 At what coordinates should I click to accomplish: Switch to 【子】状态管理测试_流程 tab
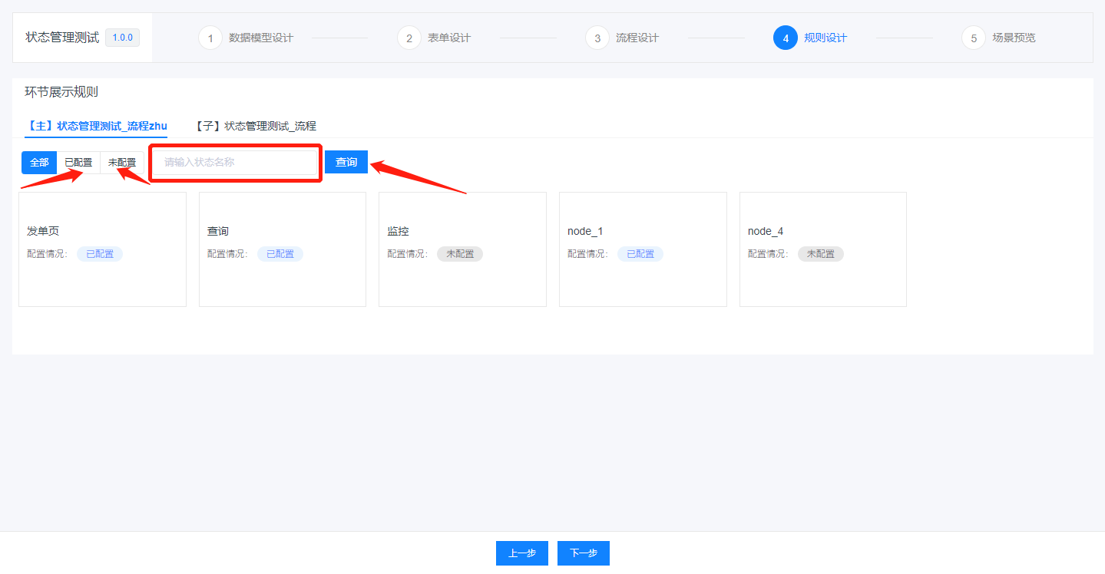[254, 126]
